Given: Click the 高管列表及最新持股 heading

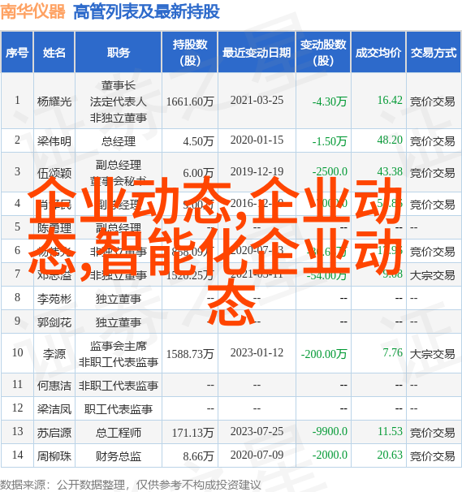Looking at the screenshot, I should point(146,12).
